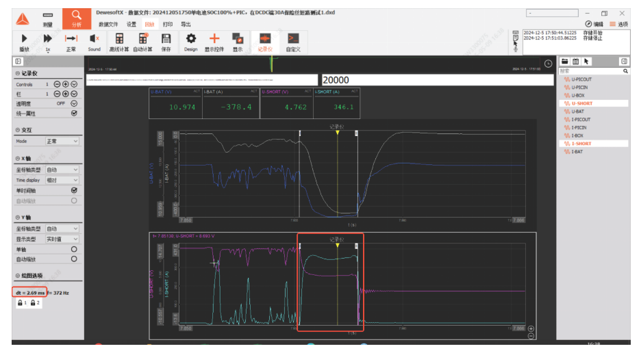The width and height of the screenshot is (641, 353).
Task: Increase 栏 column count with plus
Action: click(66, 94)
